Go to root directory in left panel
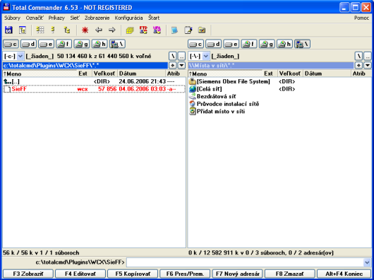Image resolution: width=374 pixels, height=280 pixels. coord(173,57)
